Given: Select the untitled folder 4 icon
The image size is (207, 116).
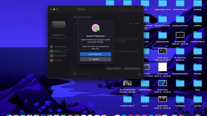Looking at the screenshot, I should tap(127, 99).
